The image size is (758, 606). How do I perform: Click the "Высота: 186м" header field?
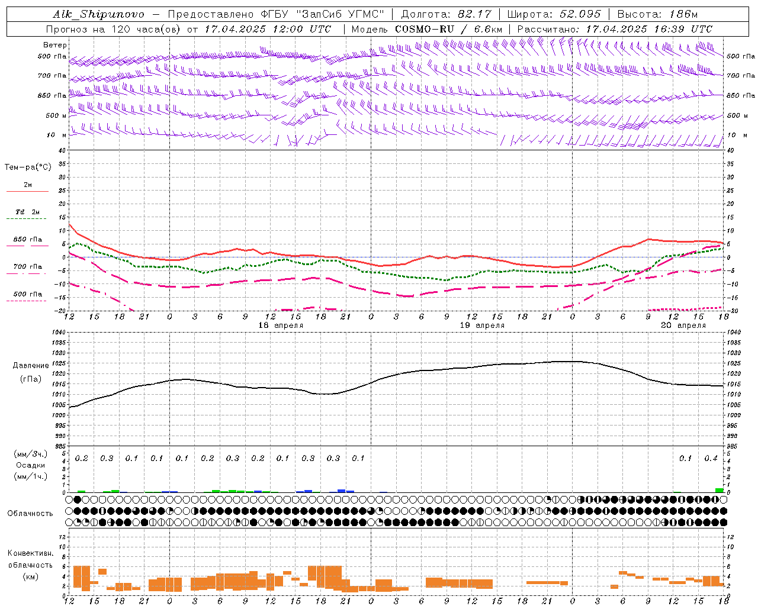click(x=657, y=14)
